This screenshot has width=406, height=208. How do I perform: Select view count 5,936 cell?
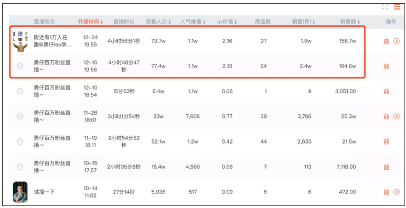tap(158, 192)
